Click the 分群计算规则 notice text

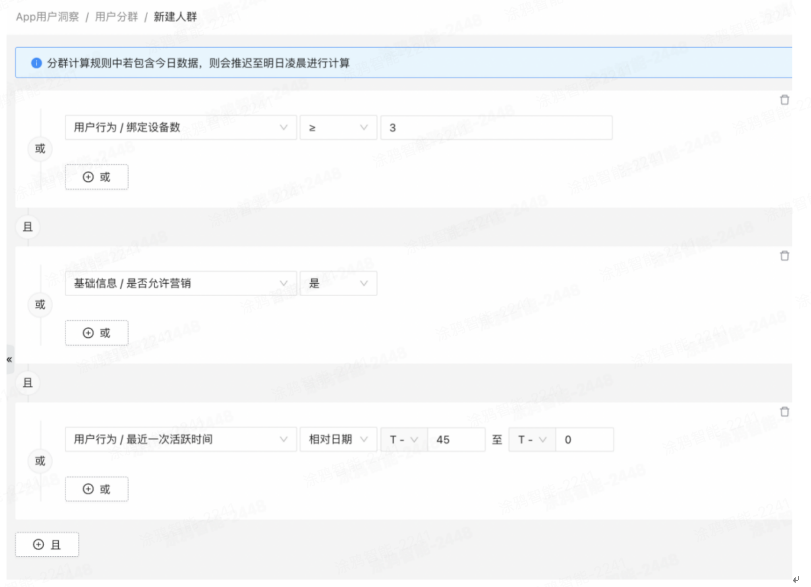(x=198, y=63)
